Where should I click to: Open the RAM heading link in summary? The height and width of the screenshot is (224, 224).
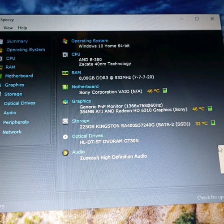point(76,73)
